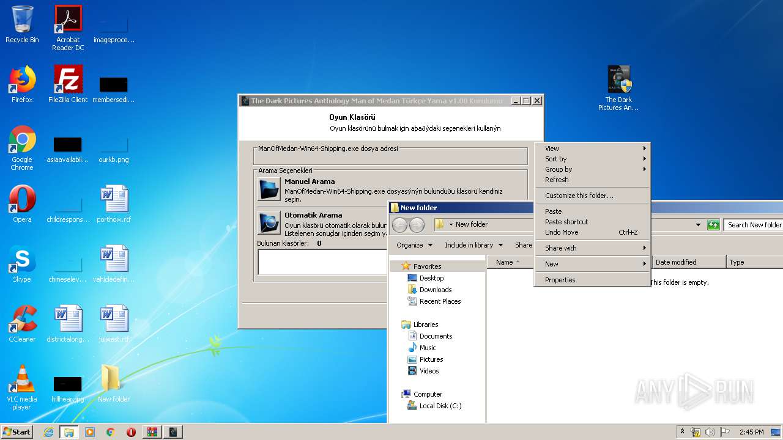Open the breadcrumb dropdown before New folder
The height and width of the screenshot is (440, 783).
pos(451,225)
